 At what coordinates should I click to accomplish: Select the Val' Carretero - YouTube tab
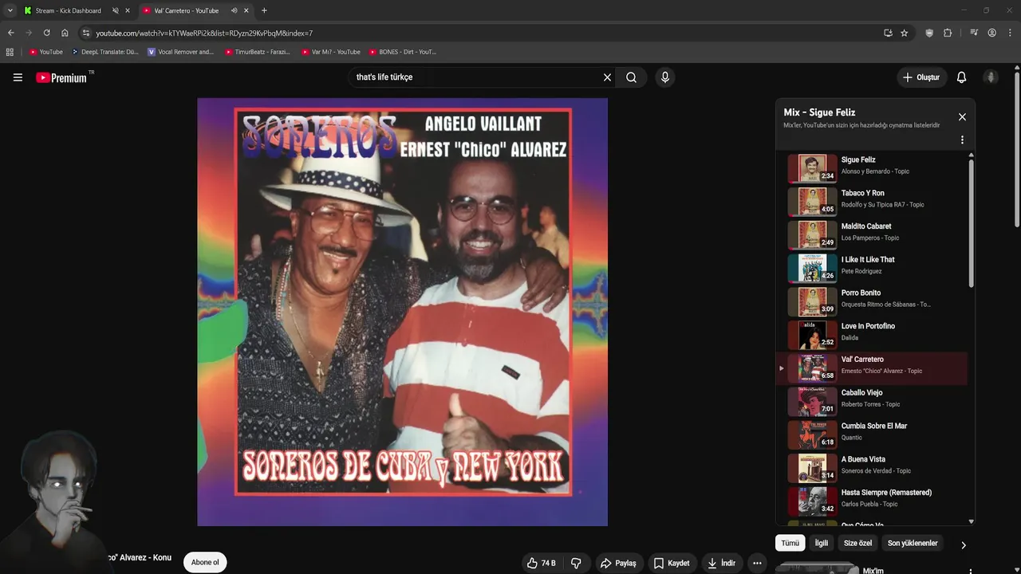pyautogui.click(x=187, y=10)
